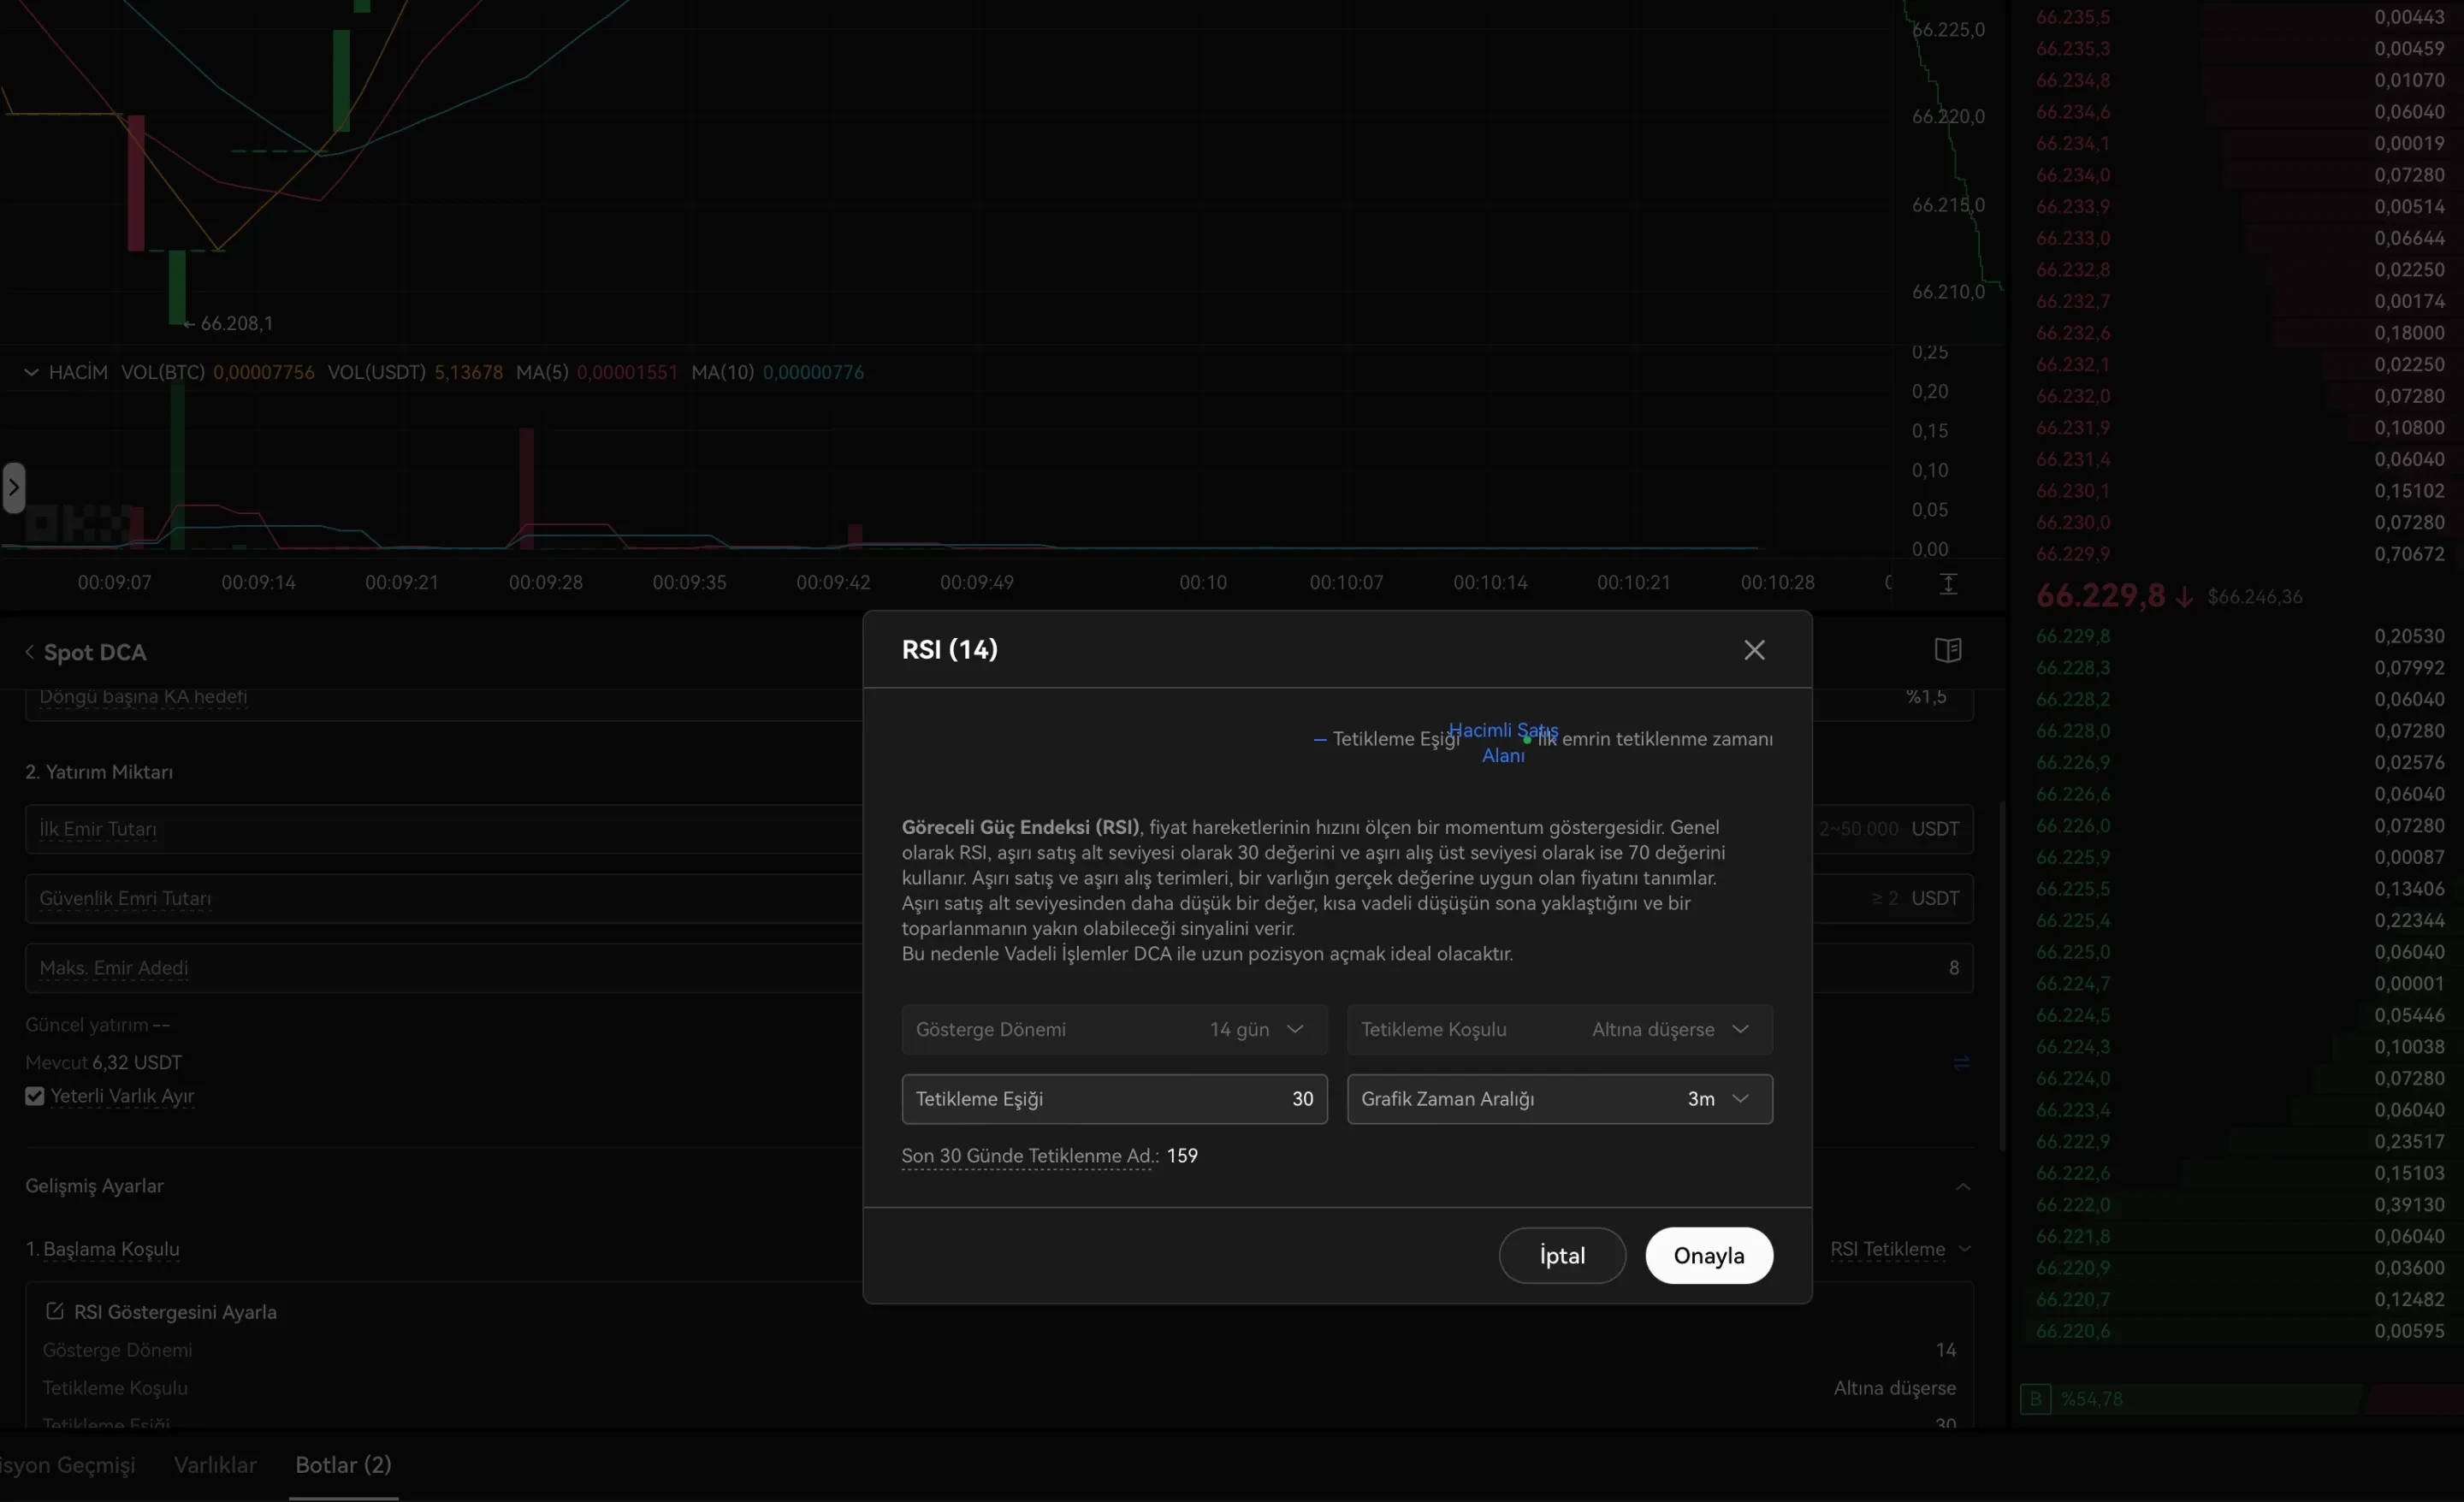The height and width of the screenshot is (1502, 2464).
Task: Expand the left sidebar arrow handle
Action: click(13, 488)
